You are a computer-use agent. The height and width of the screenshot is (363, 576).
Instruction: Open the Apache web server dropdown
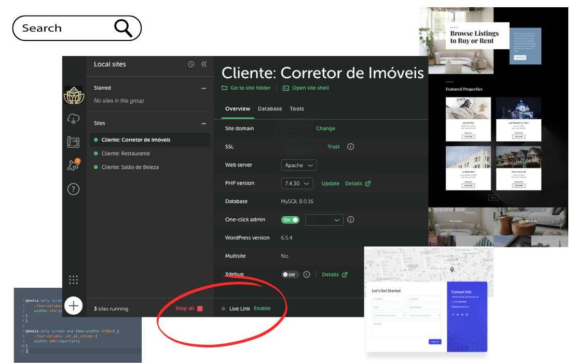(x=299, y=165)
